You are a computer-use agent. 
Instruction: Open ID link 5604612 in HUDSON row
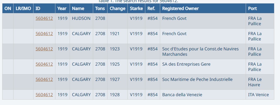44,18
